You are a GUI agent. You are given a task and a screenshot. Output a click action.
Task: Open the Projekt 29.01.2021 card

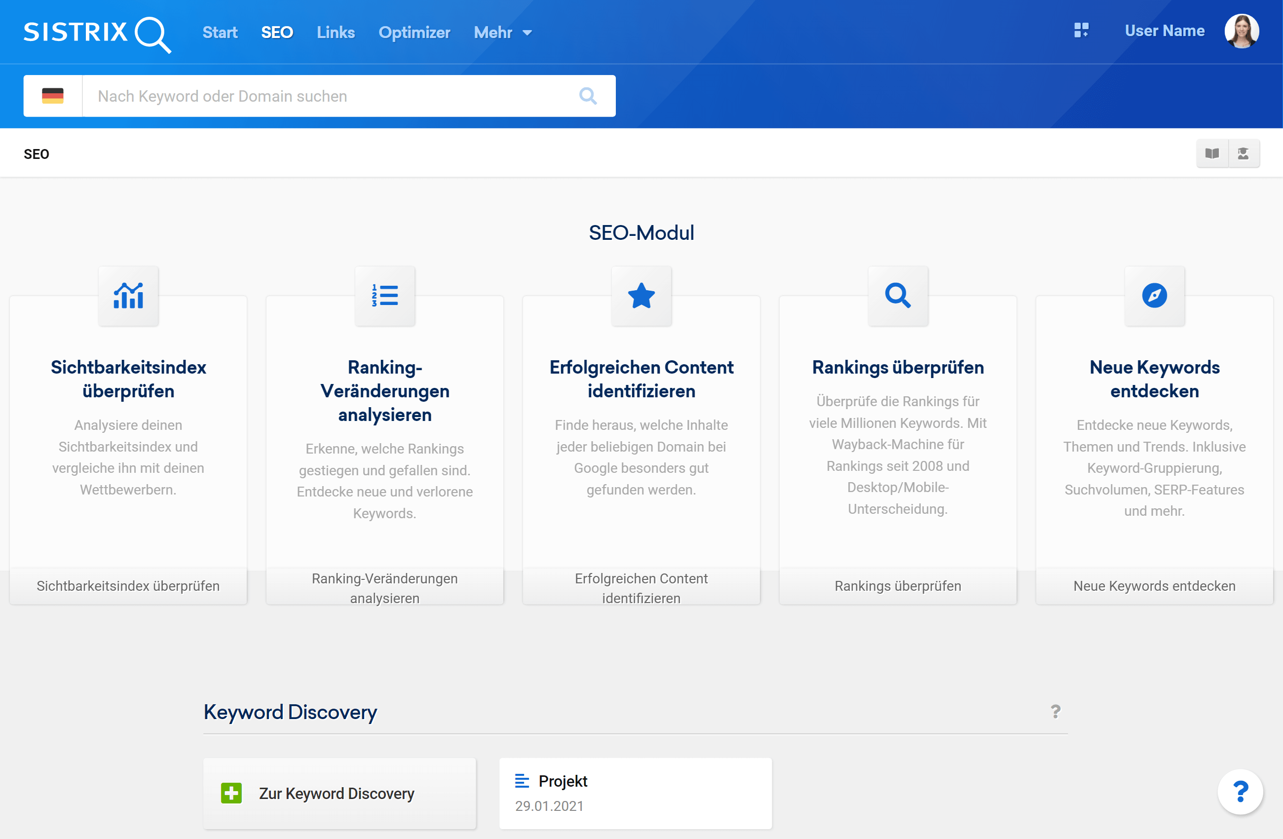635,793
